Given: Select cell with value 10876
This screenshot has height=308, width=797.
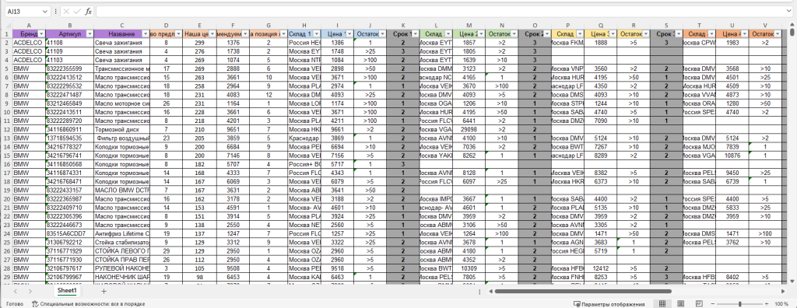Looking at the screenshot, I should tap(732, 155).
